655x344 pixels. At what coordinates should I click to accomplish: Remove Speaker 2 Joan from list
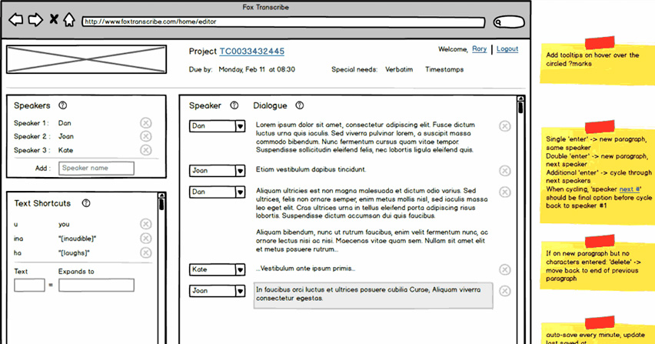(x=146, y=136)
